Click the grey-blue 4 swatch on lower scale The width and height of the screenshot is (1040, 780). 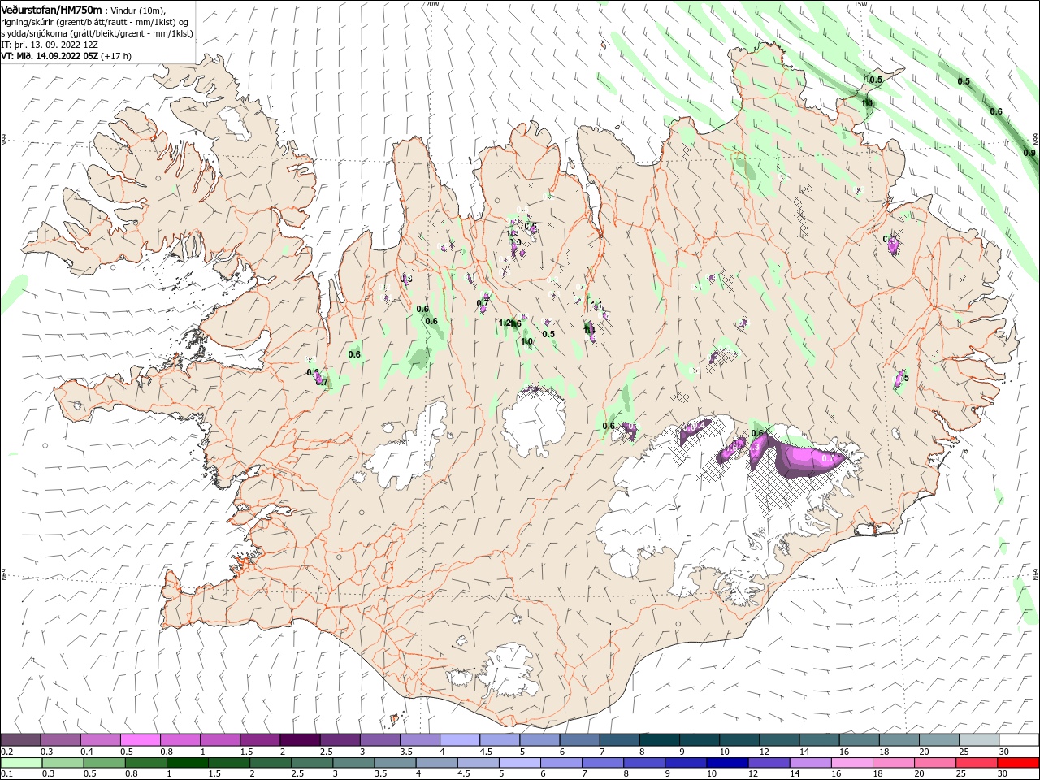tap(435, 763)
